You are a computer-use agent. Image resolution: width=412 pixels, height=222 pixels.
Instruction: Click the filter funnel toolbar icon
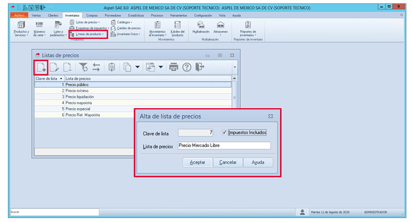click(x=84, y=67)
